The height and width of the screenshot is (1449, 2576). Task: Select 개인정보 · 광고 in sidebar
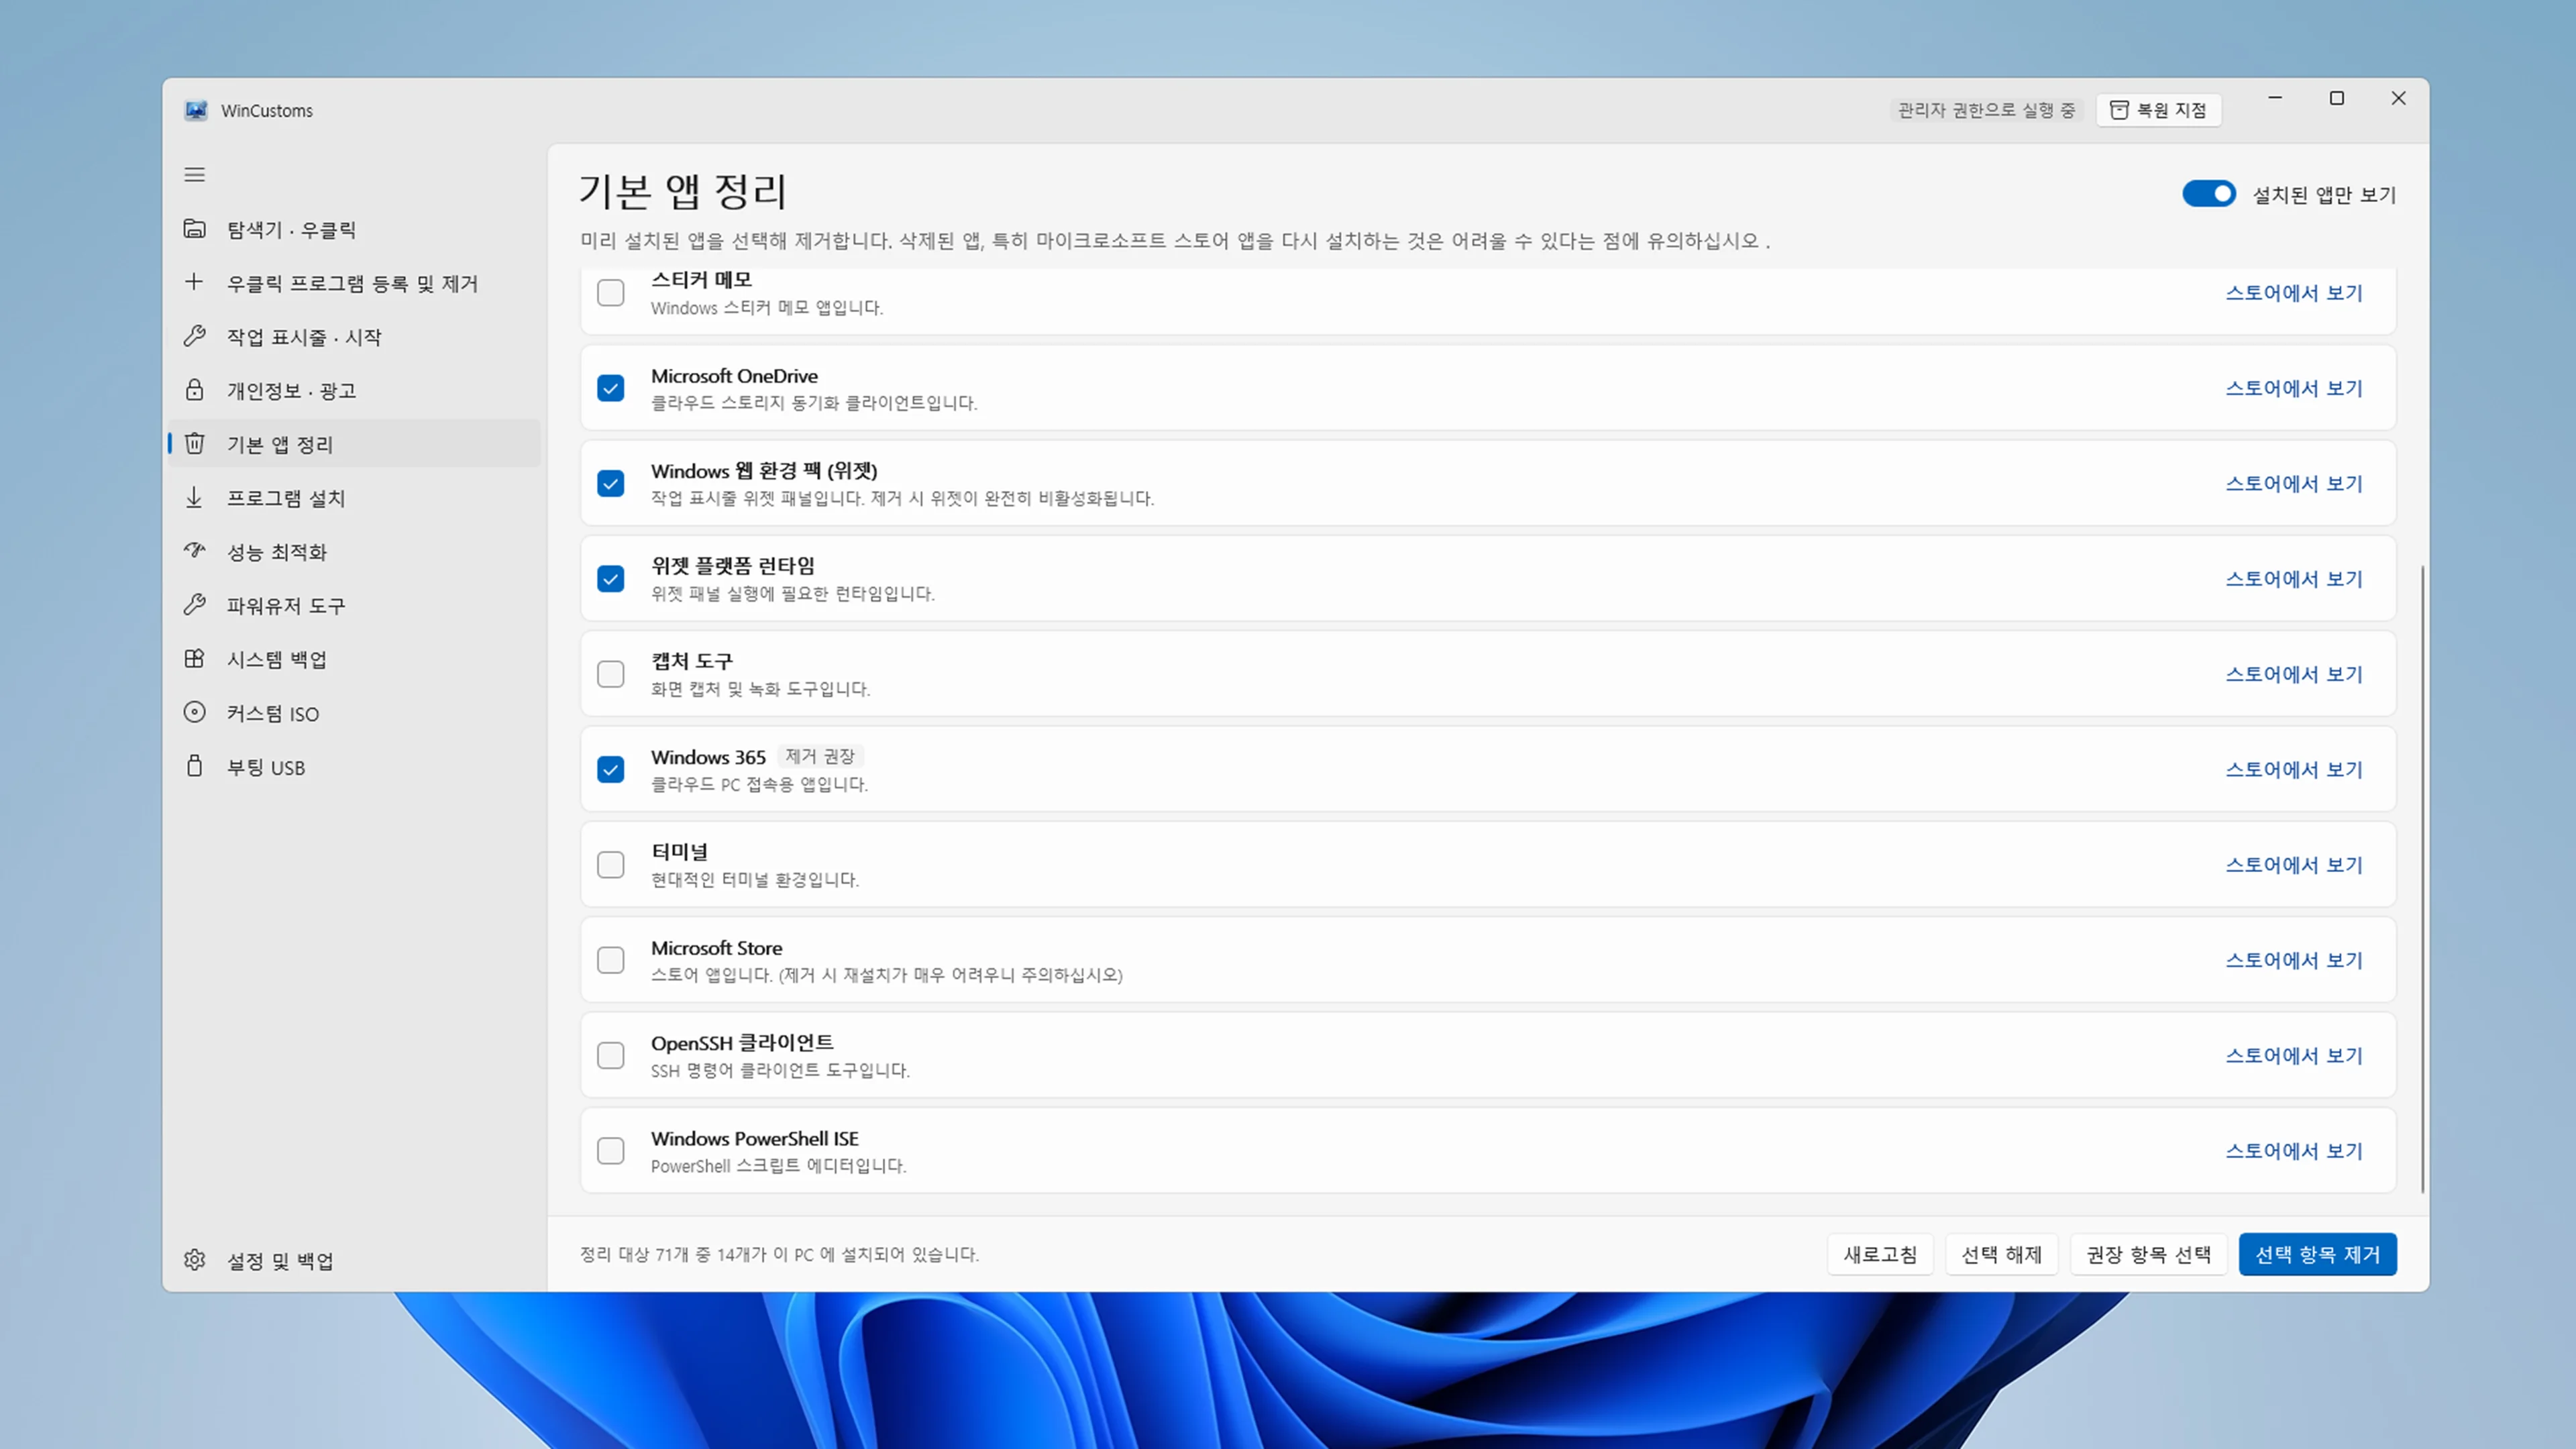pyautogui.click(x=354, y=390)
